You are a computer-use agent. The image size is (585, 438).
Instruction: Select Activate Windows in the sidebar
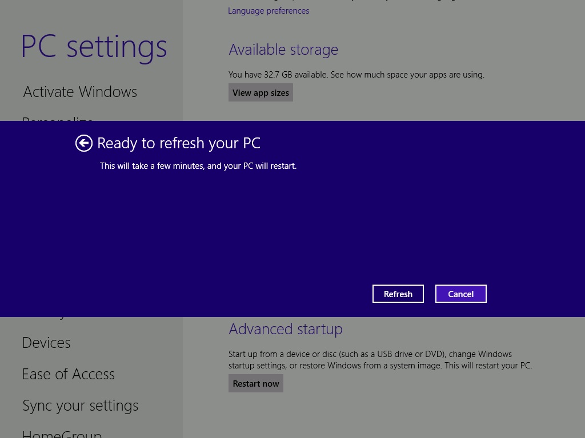click(x=79, y=92)
